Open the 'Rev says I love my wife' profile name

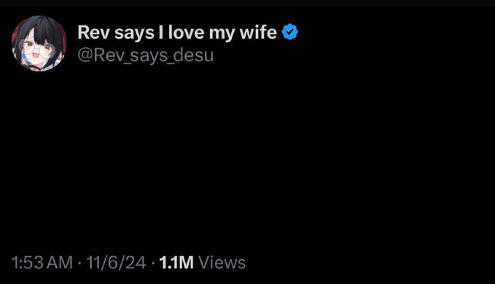click(177, 33)
